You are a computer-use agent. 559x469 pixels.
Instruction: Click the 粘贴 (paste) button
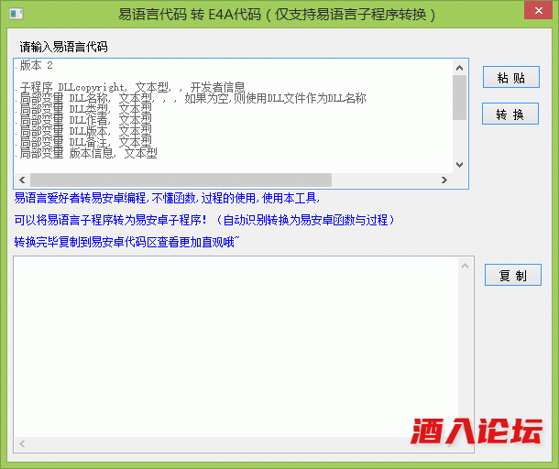[x=510, y=77]
